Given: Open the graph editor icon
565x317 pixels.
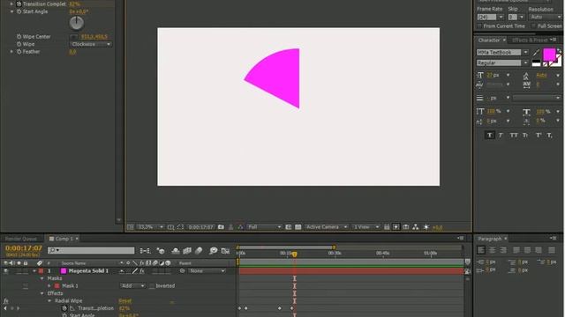Looking at the screenshot, I should tap(225, 251).
